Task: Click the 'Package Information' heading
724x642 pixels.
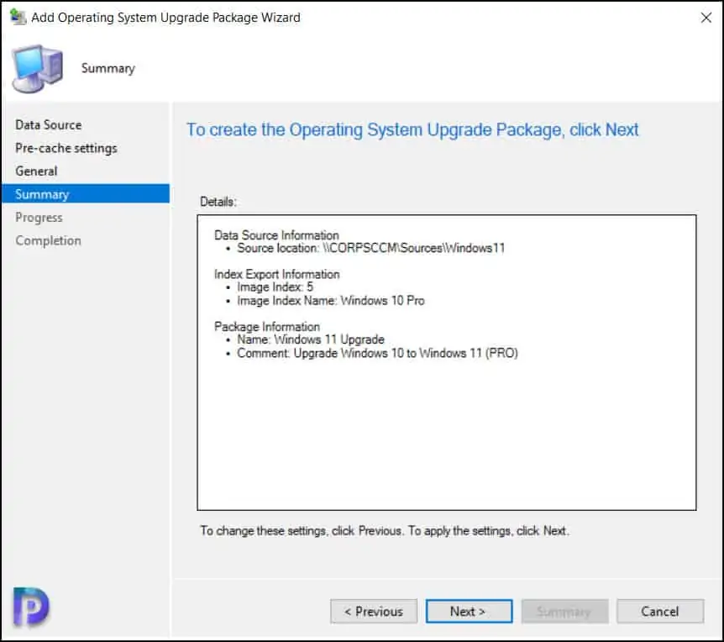Action: (x=267, y=327)
